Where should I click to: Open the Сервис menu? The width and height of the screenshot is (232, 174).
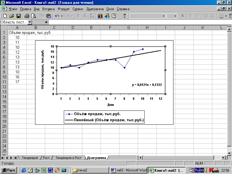point(78,9)
